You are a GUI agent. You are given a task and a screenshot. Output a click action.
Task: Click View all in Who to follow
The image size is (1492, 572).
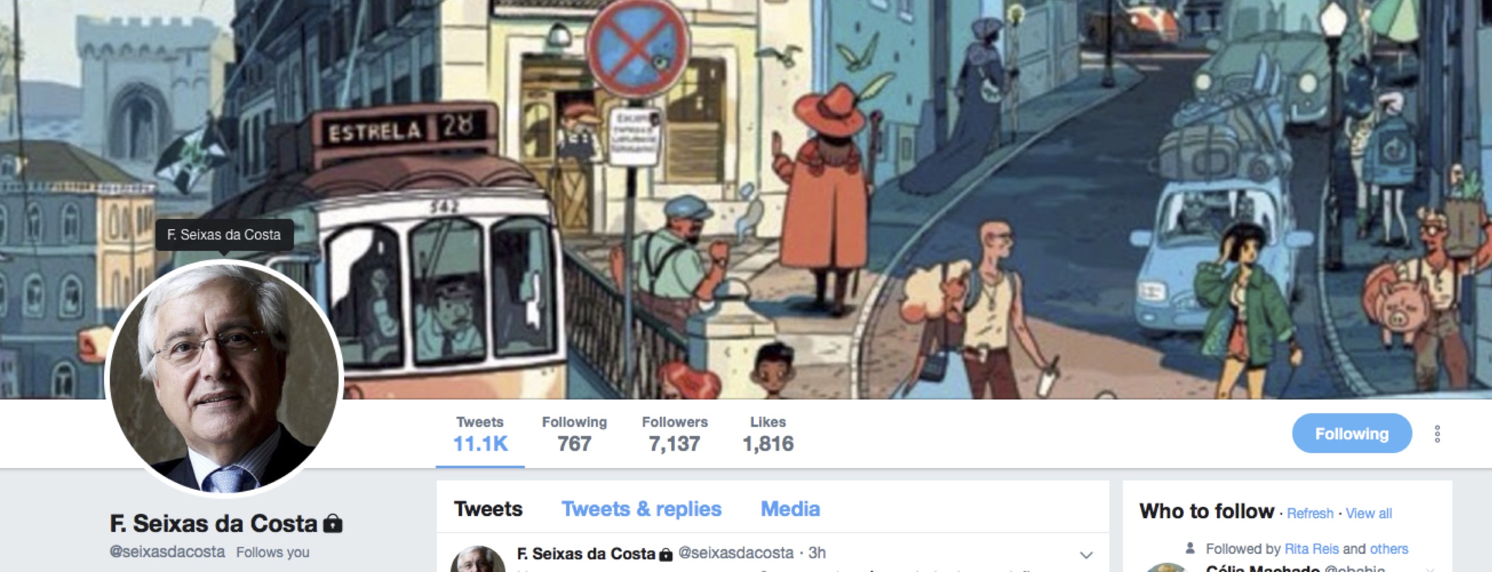point(1368,513)
